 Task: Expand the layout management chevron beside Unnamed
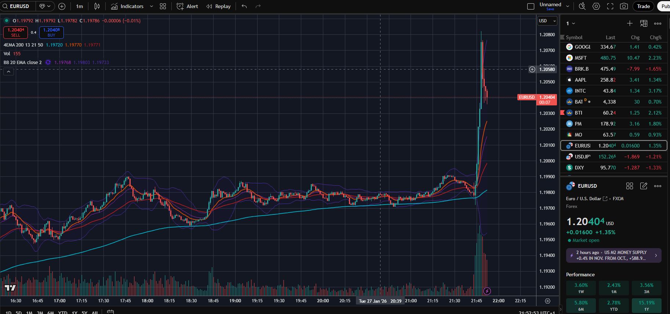click(x=568, y=6)
